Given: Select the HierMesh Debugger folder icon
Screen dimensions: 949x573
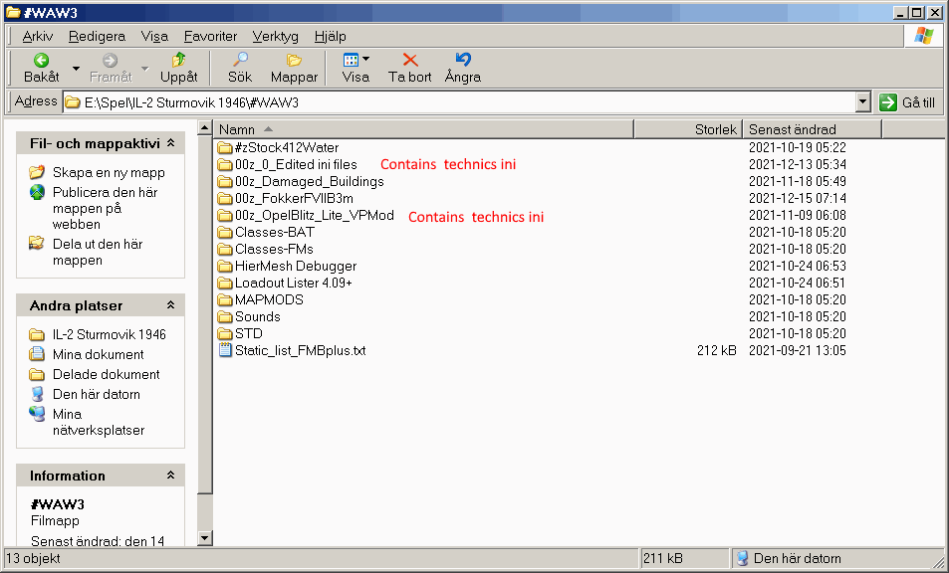Looking at the screenshot, I should [225, 266].
